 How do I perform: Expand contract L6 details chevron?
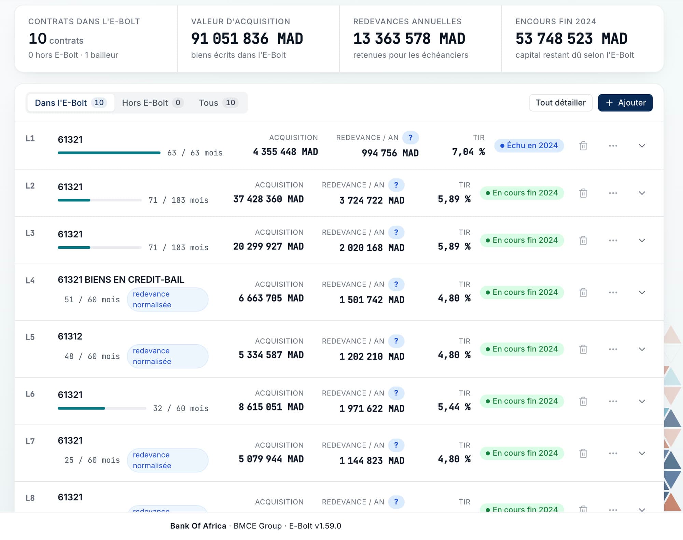tap(642, 401)
